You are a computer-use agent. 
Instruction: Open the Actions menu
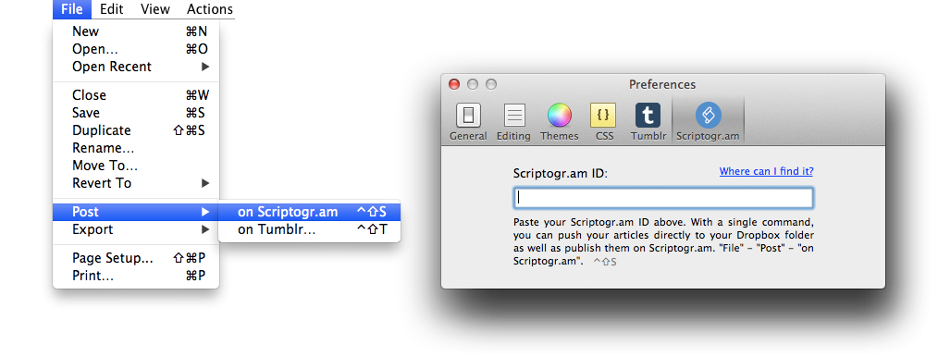tap(209, 9)
